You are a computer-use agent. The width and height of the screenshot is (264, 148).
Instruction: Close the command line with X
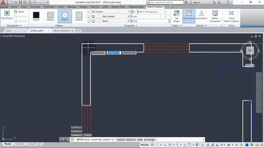pos(63,140)
